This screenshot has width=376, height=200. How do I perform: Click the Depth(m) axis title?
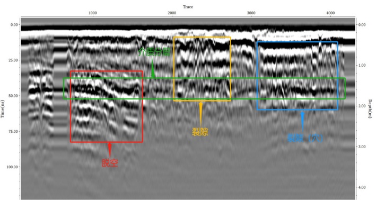pyautogui.click(x=370, y=108)
